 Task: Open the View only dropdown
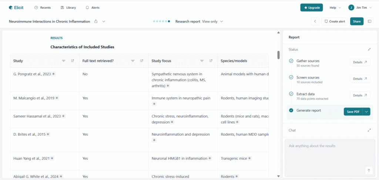click(212, 21)
